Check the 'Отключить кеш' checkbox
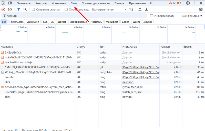The height and width of the screenshot is (131, 205). [66, 9]
